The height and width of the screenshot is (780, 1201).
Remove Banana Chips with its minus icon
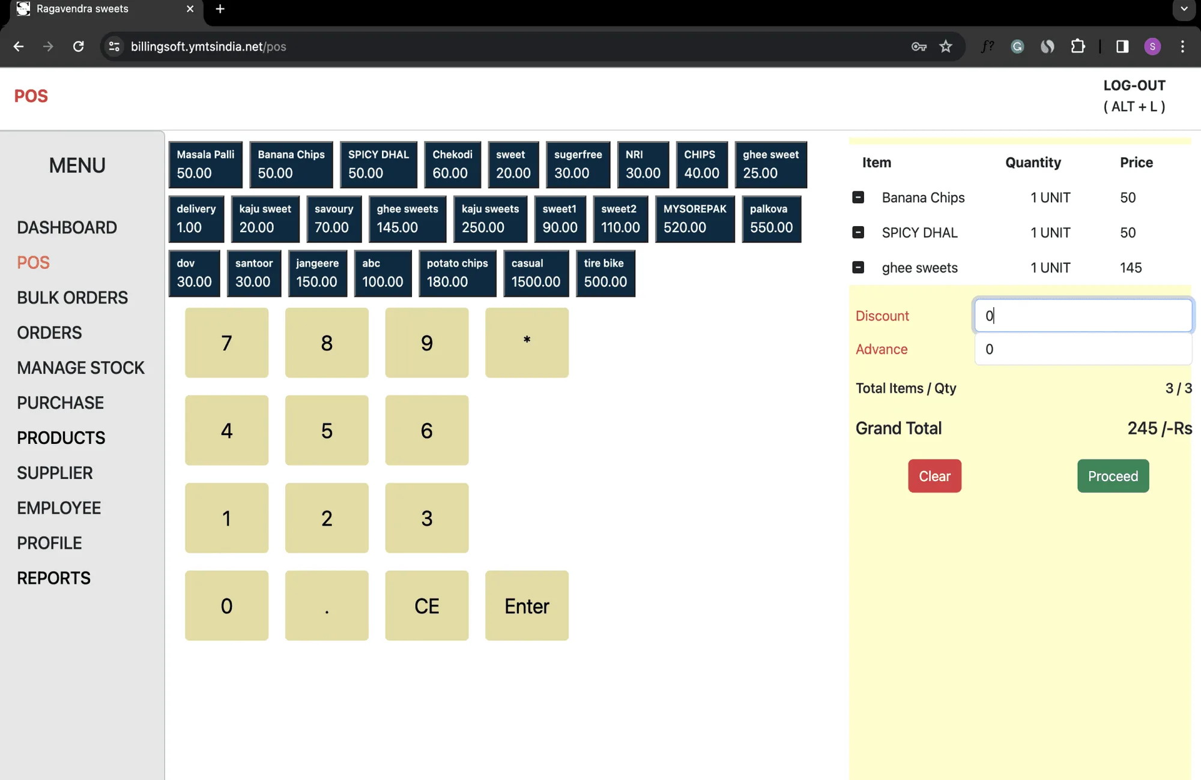858,197
